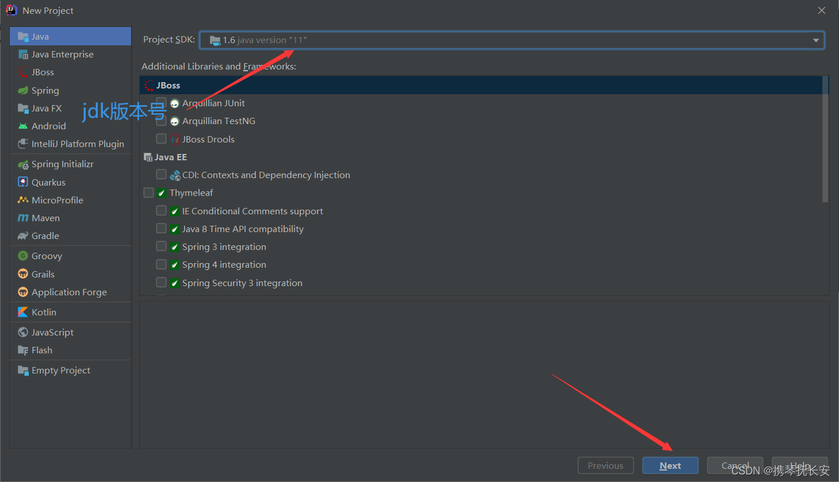This screenshot has height=482, width=839.
Task: Click the Cancel button
Action: click(735, 466)
